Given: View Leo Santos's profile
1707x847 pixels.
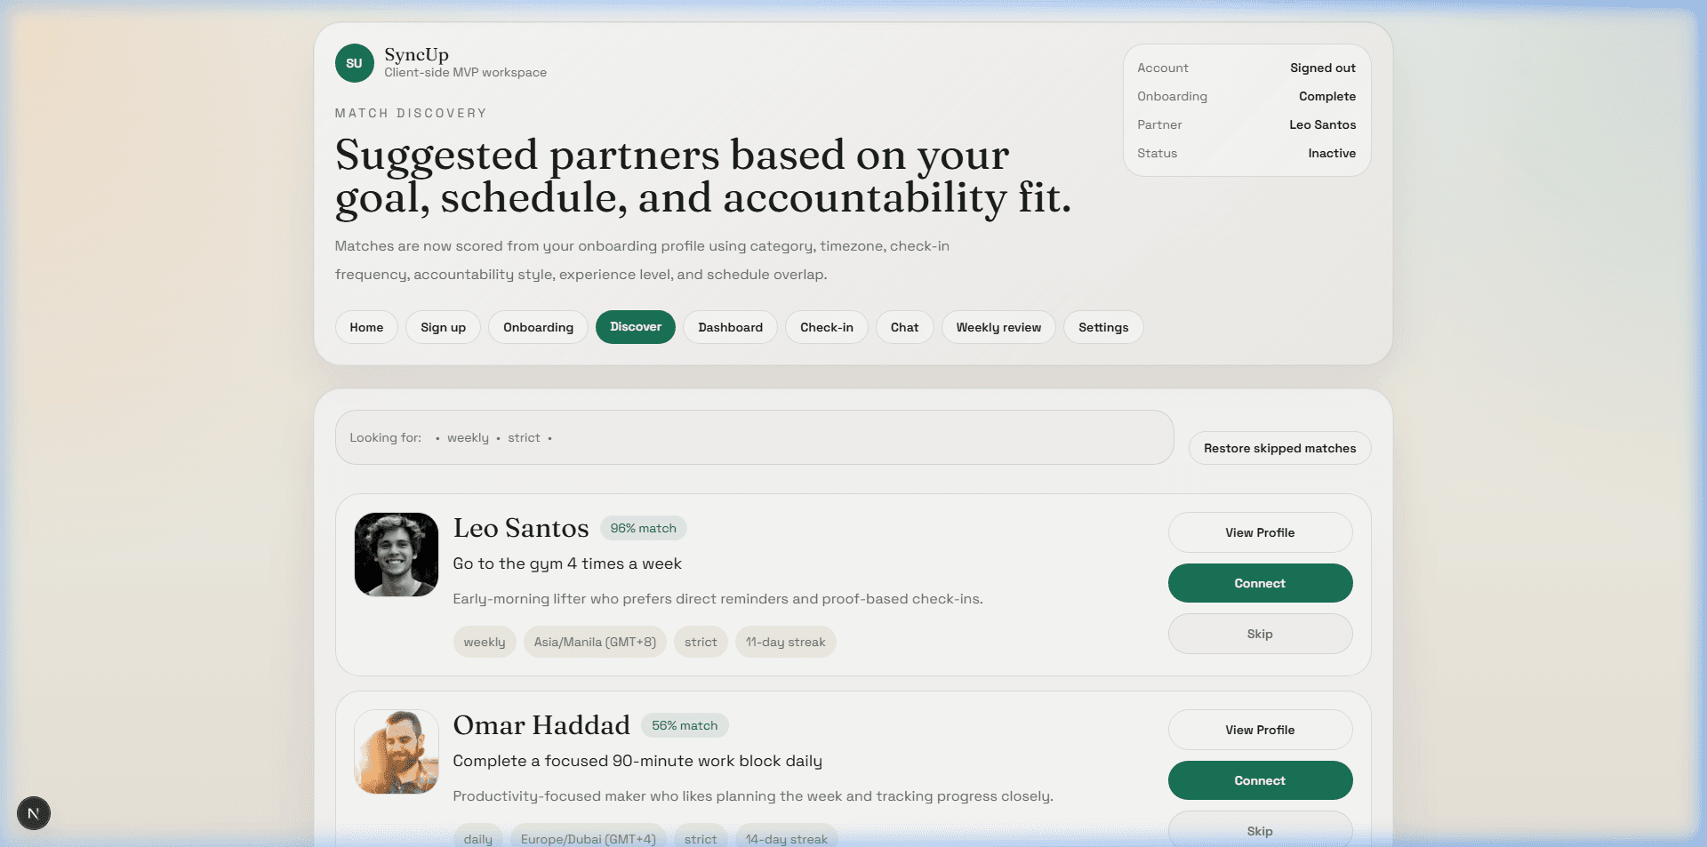Looking at the screenshot, I should click(1260, 531).
